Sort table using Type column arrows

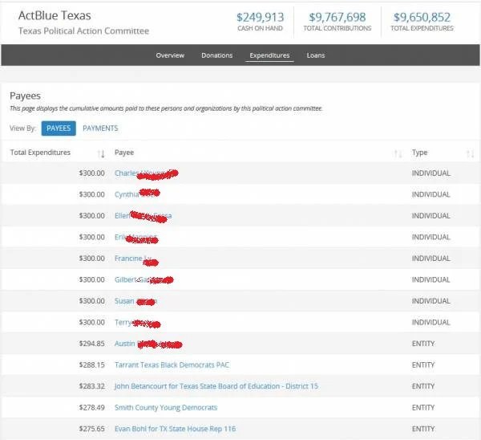point(470,153)
